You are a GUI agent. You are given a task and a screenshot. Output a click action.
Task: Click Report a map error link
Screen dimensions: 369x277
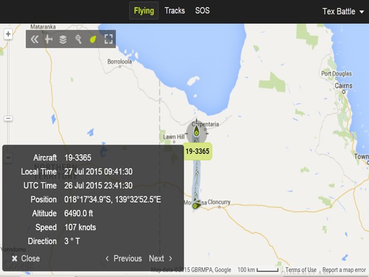[x=344, y=270]
